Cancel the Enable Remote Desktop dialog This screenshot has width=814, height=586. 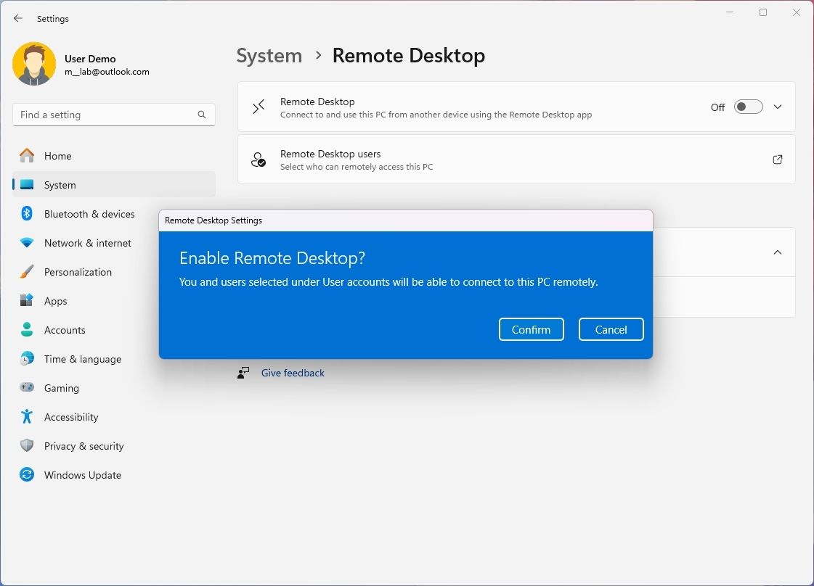point(611,329)
